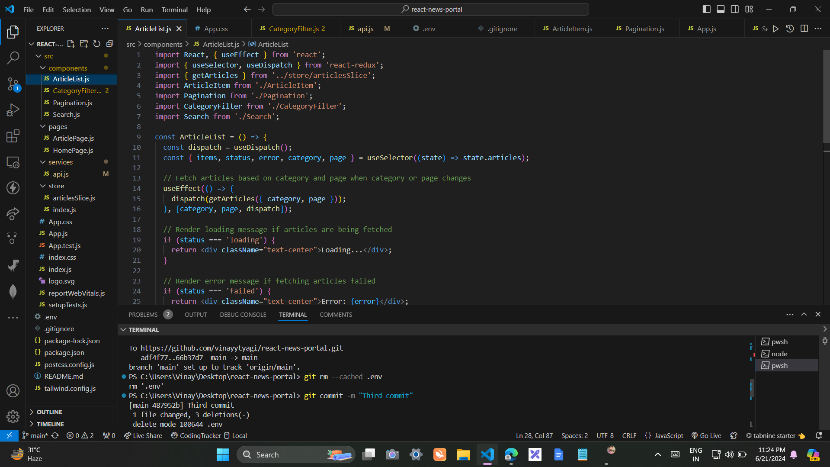Viewport: 830px width, 467px height.
Task: Collapse the src folder
Action: pos(38,56)
